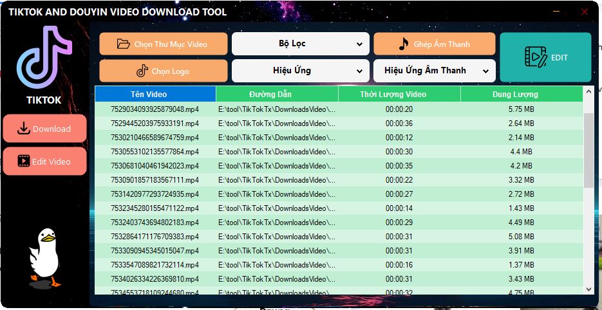This screenshot has height=310, width=602.
Task: Click the folder icon on Chọn Thư Mục Video
Action: tap(124, 44)
